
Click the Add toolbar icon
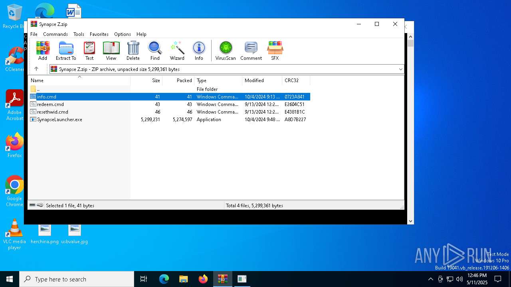tap(43, 51)
